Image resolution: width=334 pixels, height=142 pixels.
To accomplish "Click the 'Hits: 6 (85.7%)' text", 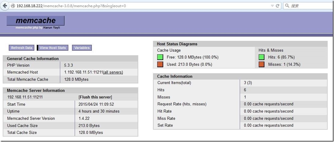I will coord(281,57).
